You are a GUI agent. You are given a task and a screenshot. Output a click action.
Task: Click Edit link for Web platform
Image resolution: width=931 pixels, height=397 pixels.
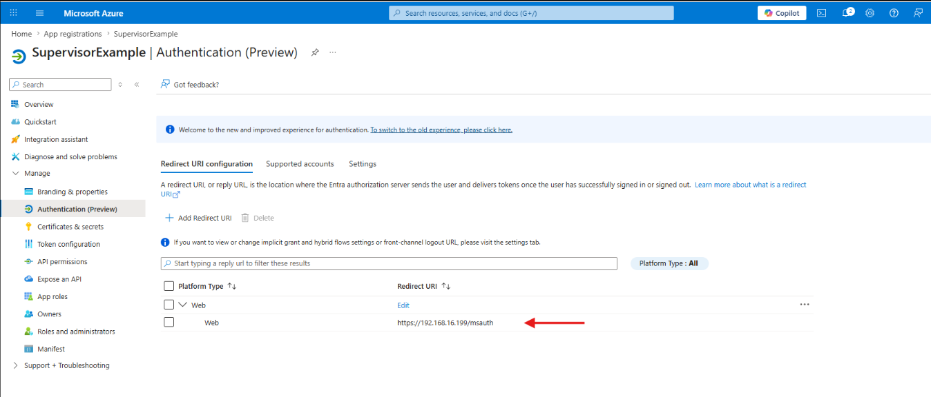pyautogui.click(x=403, y=305)
